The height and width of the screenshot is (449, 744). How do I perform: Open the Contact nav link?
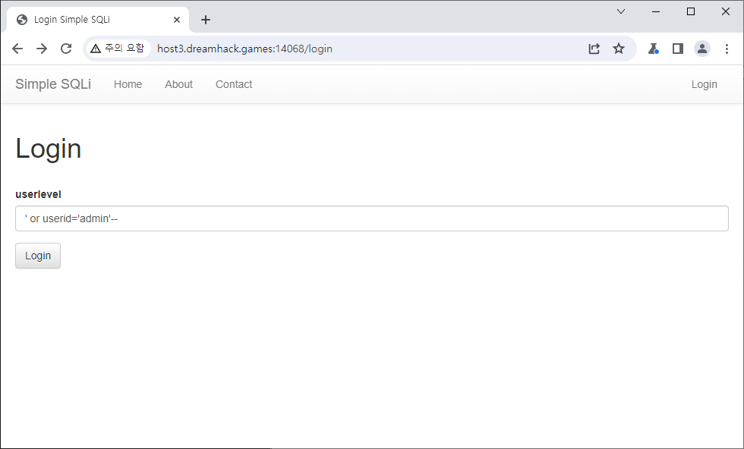coord(234,84)
